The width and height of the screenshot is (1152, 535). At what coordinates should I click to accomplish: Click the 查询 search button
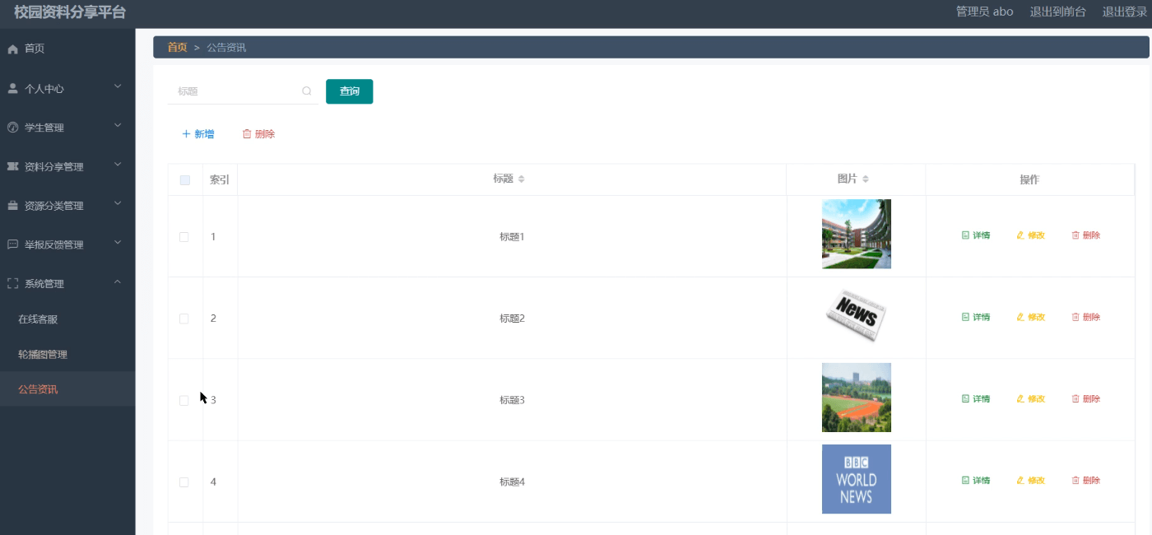tap(349, 91)
